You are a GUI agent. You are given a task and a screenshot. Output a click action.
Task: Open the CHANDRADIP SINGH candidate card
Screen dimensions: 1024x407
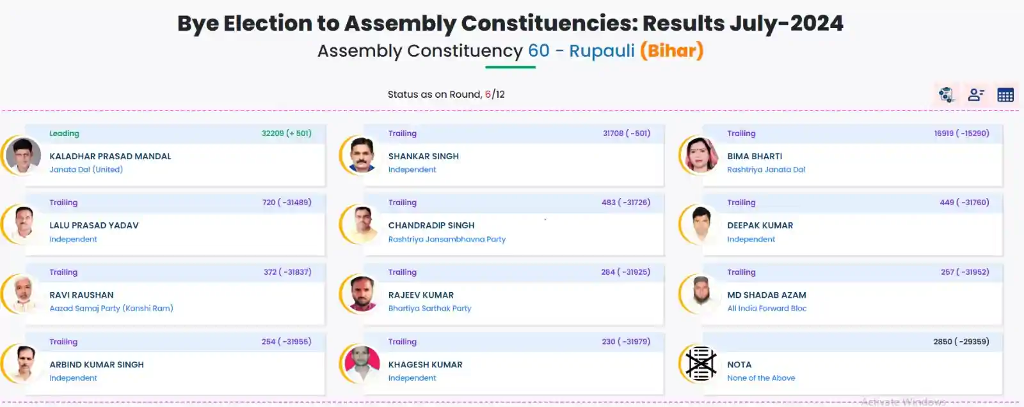click(x=513, y=225)
